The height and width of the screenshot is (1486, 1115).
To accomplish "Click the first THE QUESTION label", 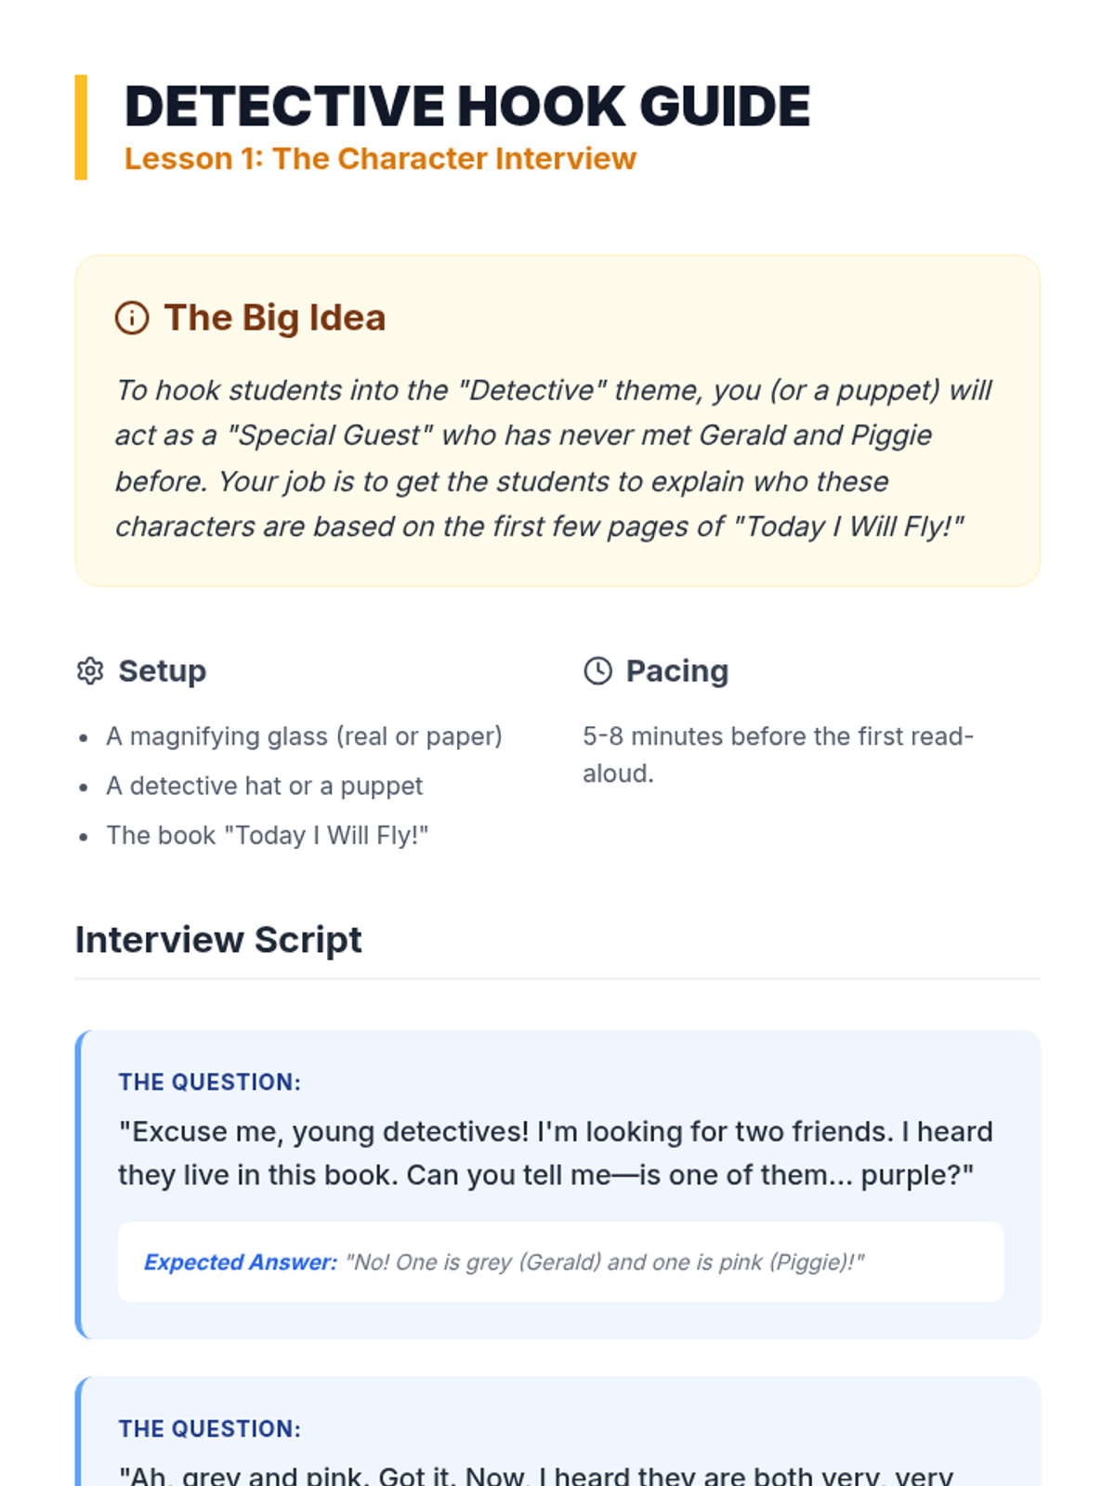I will [x=209, y=1082].
